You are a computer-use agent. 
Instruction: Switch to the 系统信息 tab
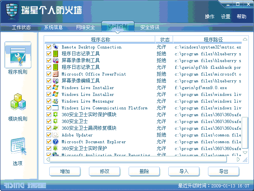click(53, 27)
